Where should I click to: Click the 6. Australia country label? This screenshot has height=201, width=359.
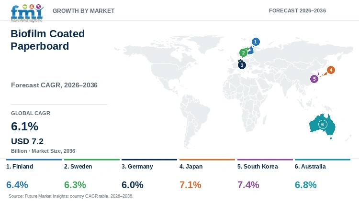click(x=310, y=167)
